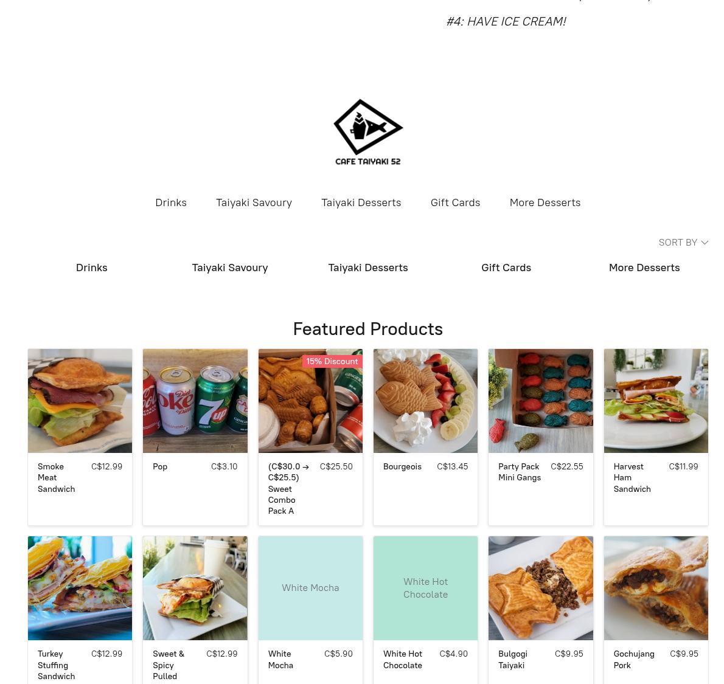This screenshot has width=724, height=684.
Task: Open the Party Pack Mini Gangs image
Action: tap(541, 401)
